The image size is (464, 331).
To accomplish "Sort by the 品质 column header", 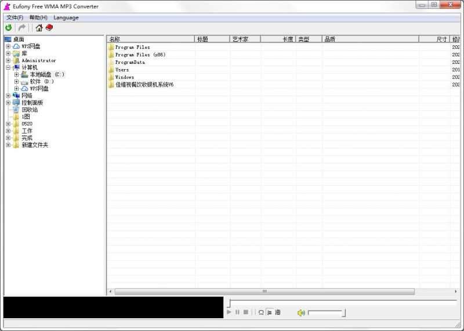I will point(371,39).
